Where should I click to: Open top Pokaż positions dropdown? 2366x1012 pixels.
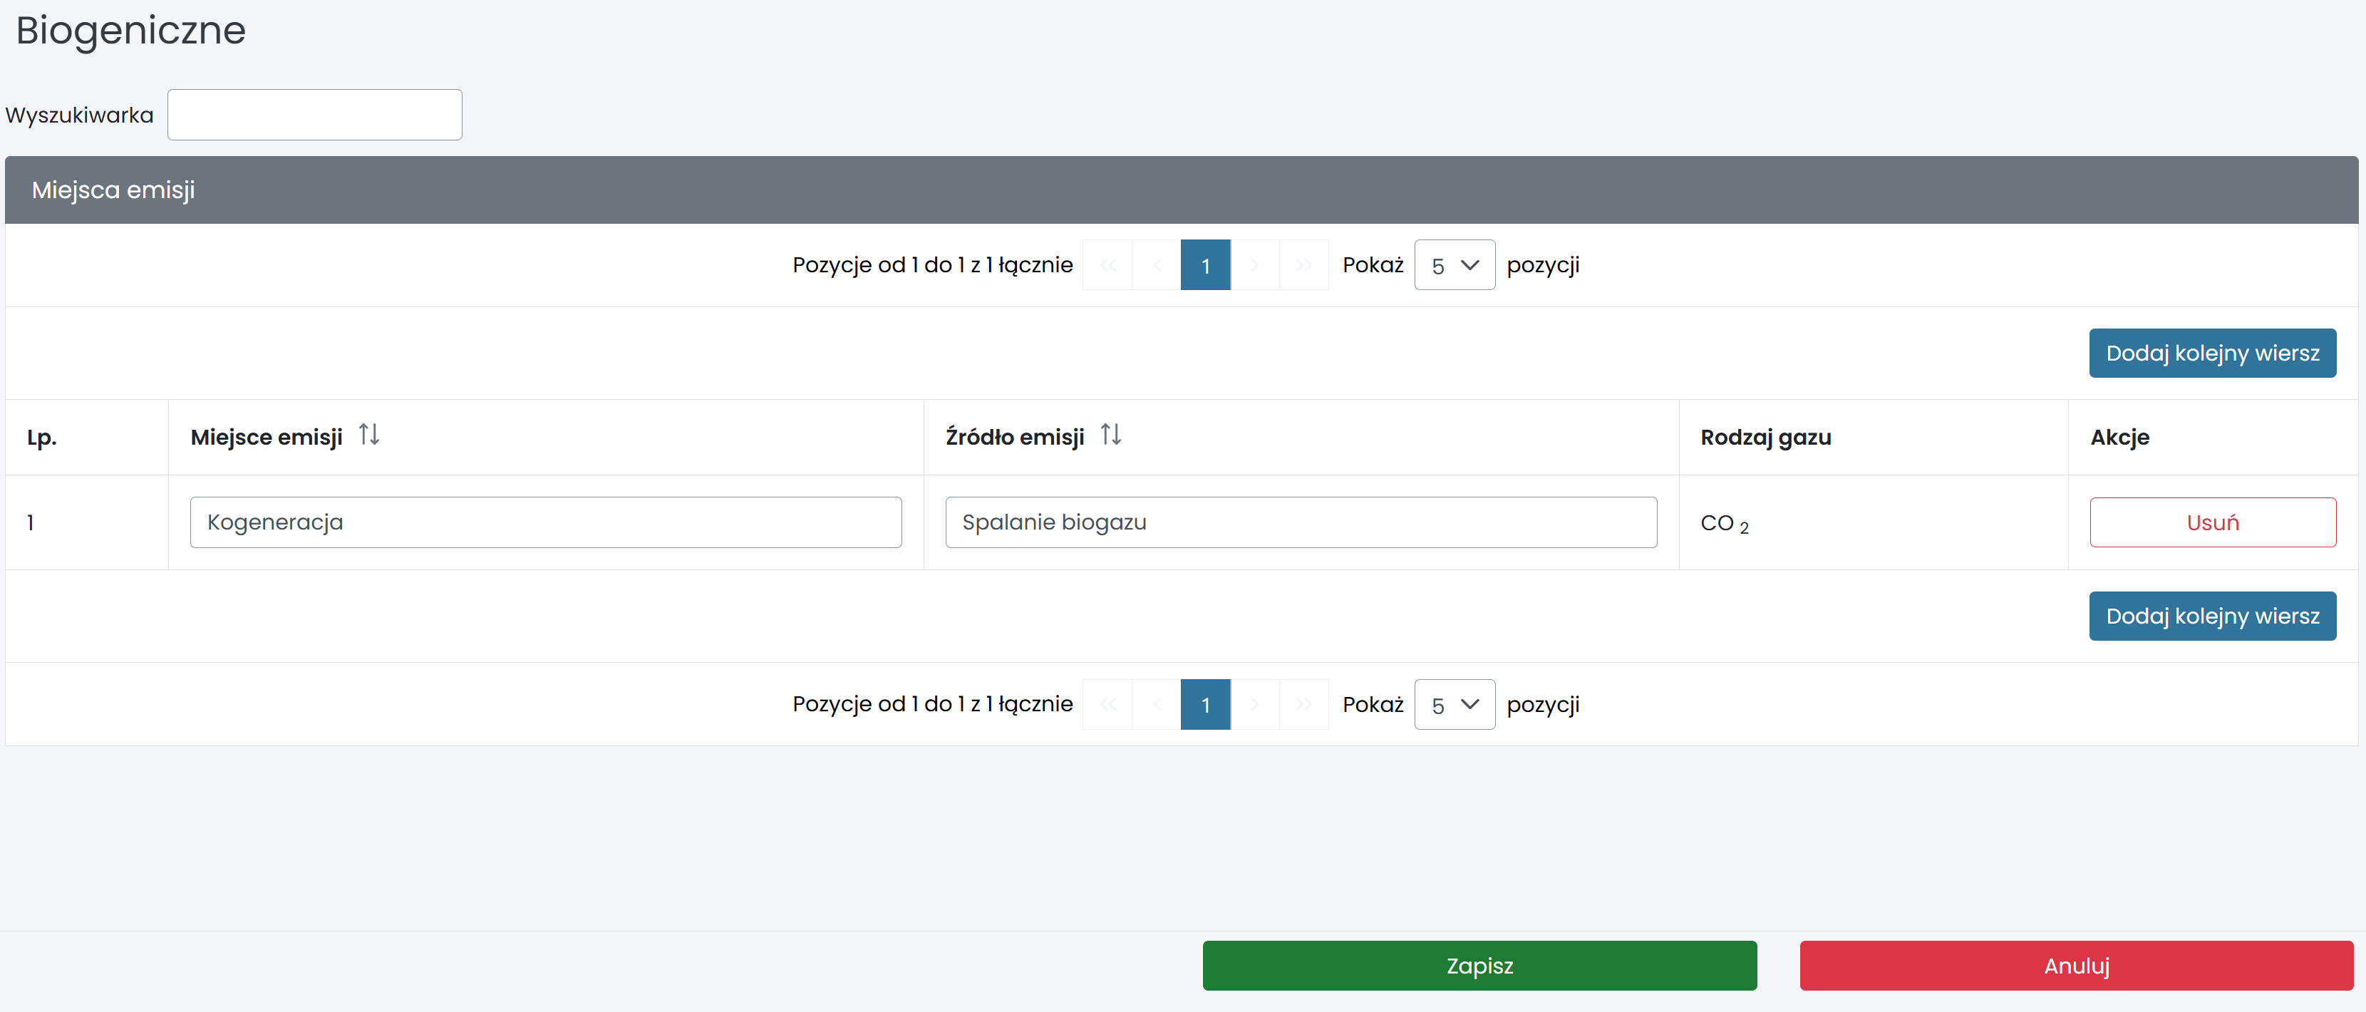point(1454,265)
